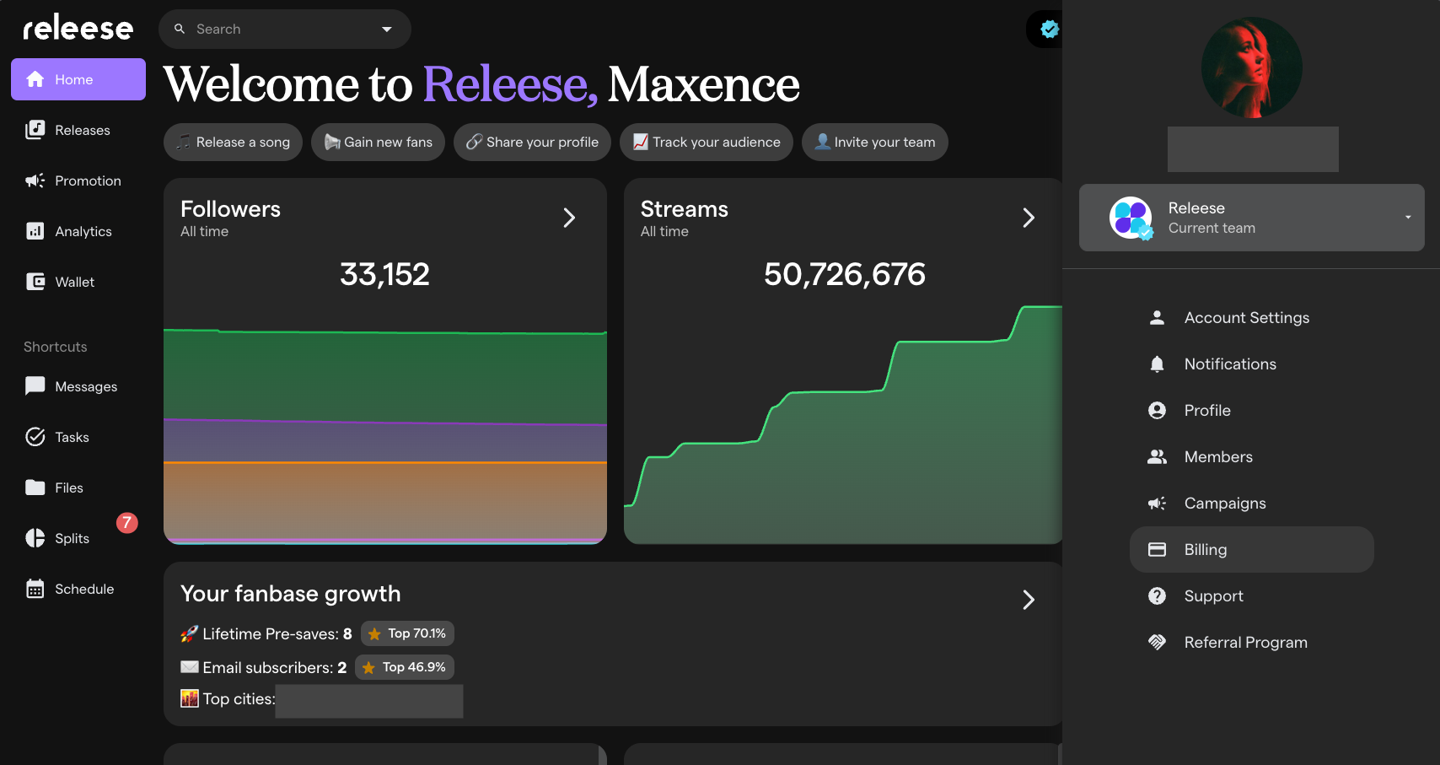Open Promotion in the sidebar

tap(78, 180)
